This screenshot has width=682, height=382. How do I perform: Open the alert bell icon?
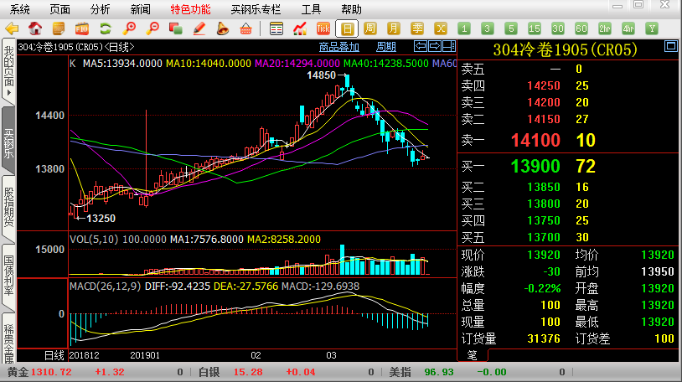(223, 28)
